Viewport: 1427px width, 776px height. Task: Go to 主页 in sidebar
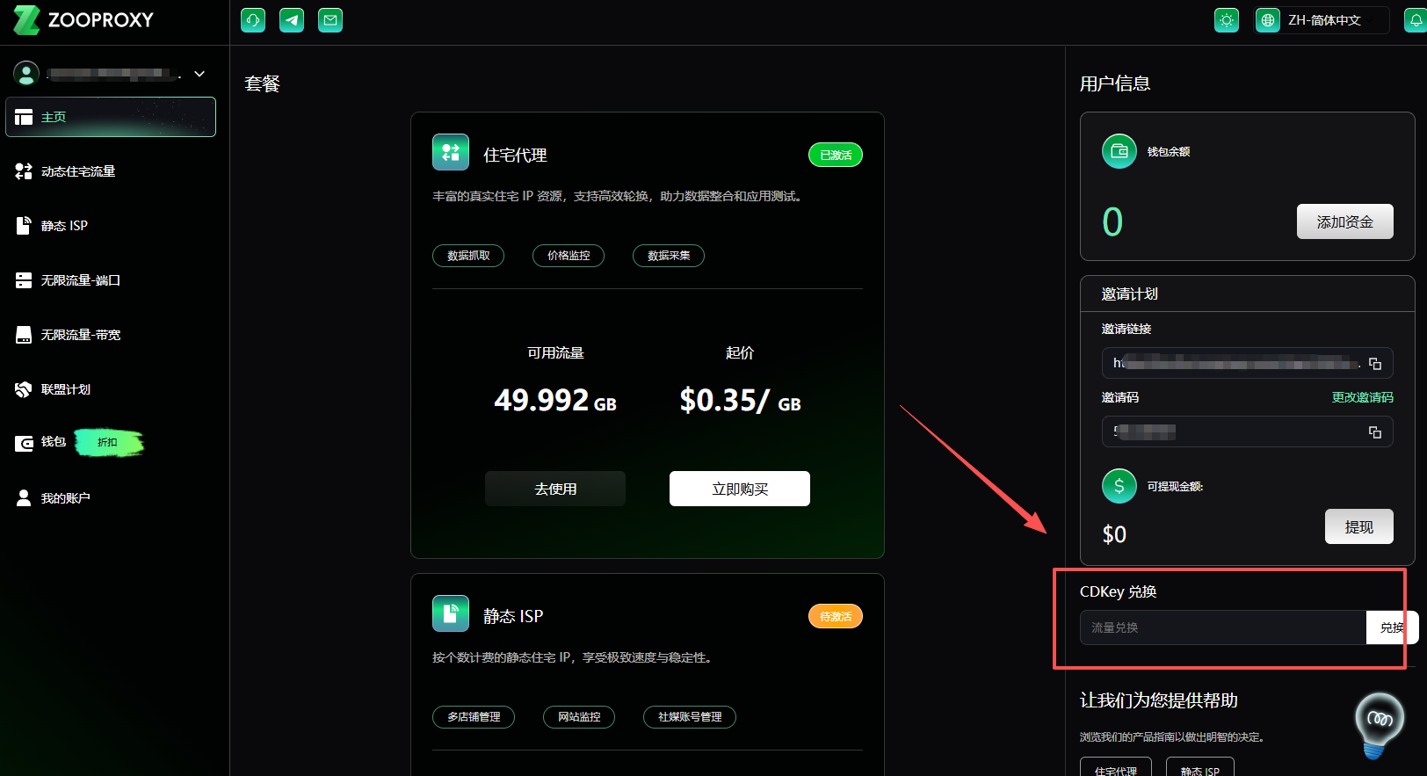pyautogui.click(x=111, y=117)
